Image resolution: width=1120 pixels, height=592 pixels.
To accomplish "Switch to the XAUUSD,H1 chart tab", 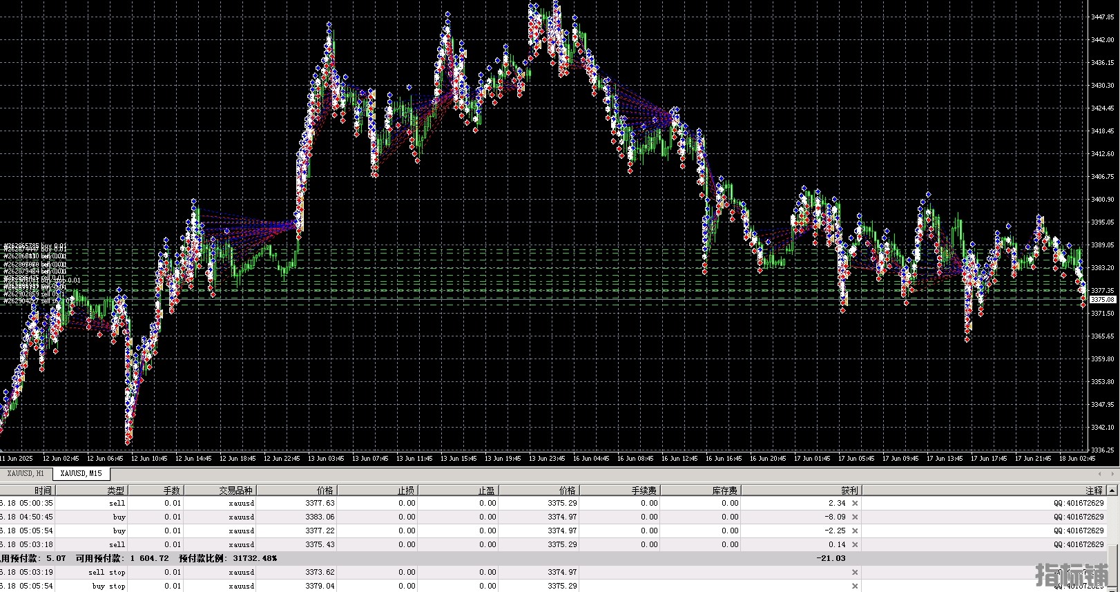I will click(26, 473).
